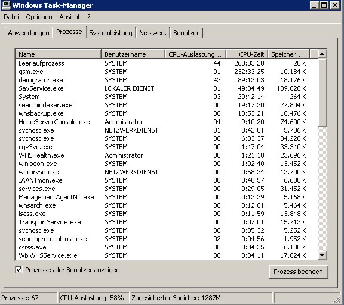Select the HomeServerConsole.exe process
Image resolution: width=344 pixels, height=305 pixels.
click(x=166, y=122)
